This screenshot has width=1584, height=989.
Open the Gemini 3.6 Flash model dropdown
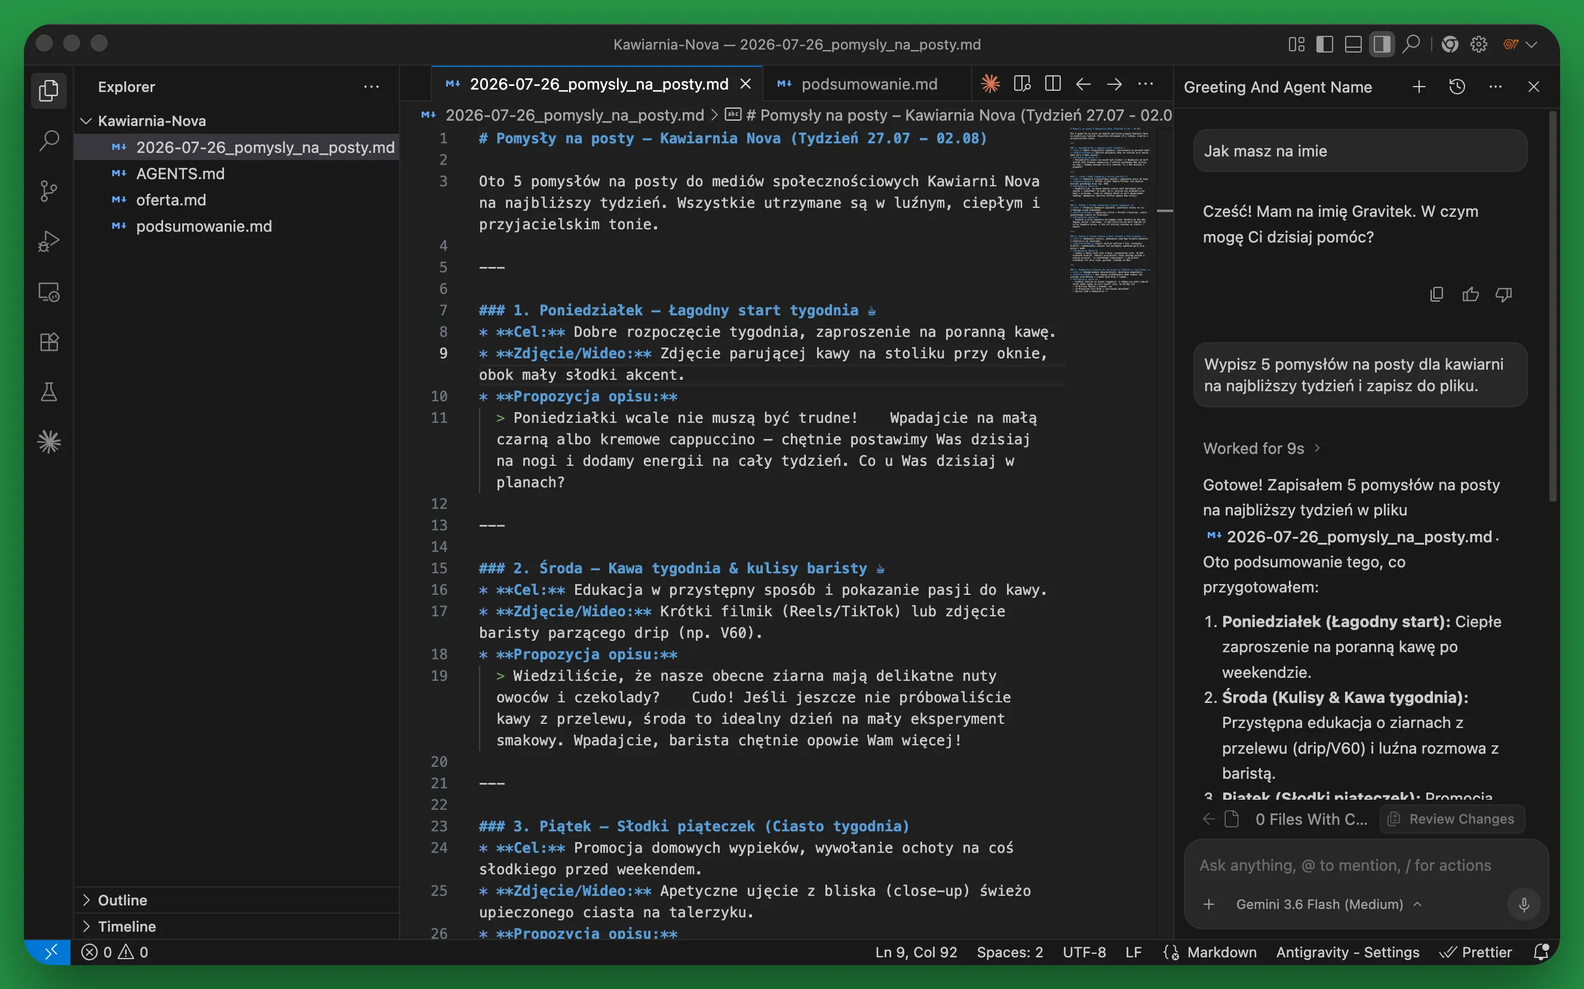1329,904
